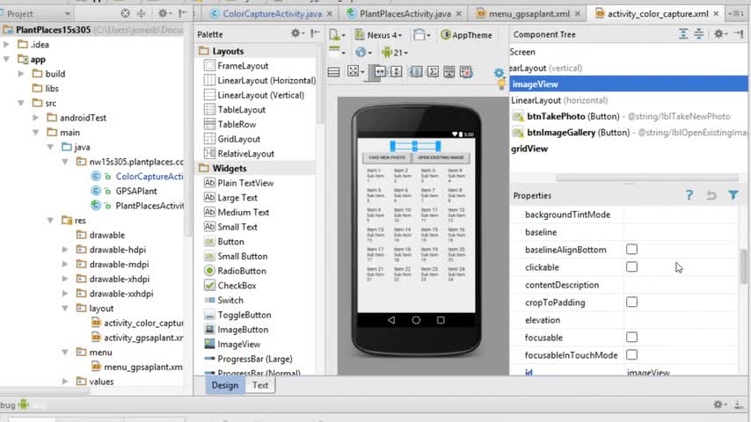Toggle the cropToPadding checkbox
Screen dimensions: 751x422
pyautogui.click(x=631, y=302)
